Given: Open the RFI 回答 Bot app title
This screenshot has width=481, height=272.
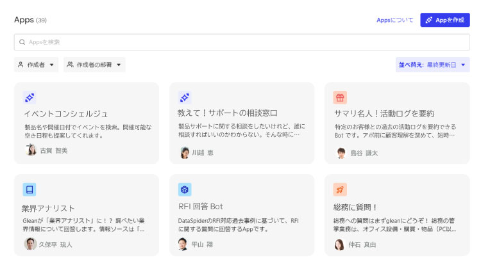Looking at the screenshot, I should pos(201,206).
